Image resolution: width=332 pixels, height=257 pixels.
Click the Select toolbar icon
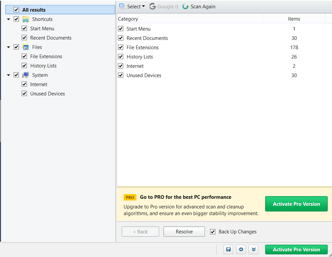[122, 6]
